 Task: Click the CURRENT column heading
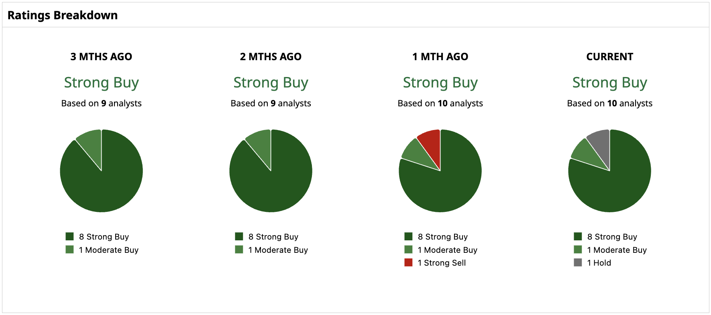pos(609,57)
